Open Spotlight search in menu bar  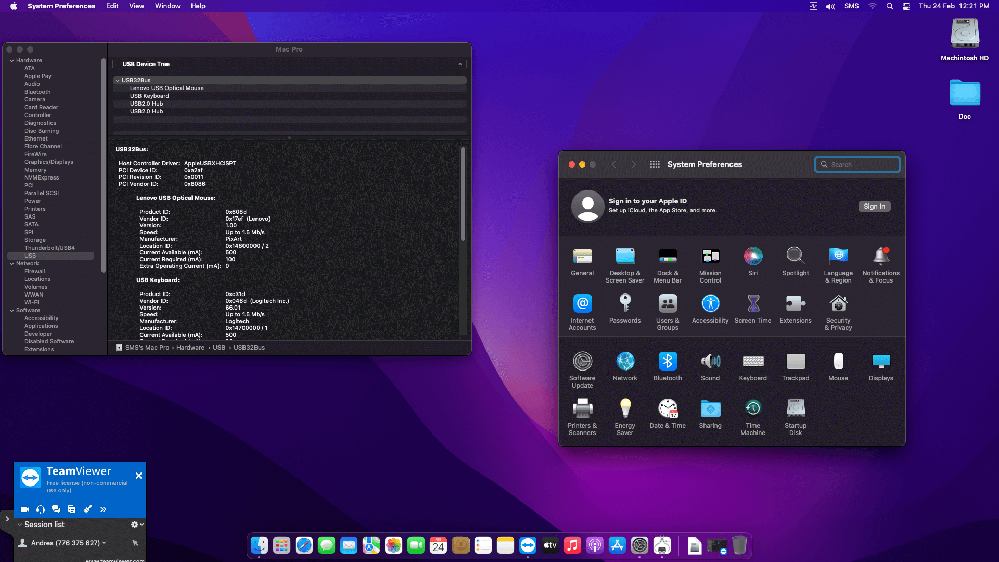coord(890,6)
